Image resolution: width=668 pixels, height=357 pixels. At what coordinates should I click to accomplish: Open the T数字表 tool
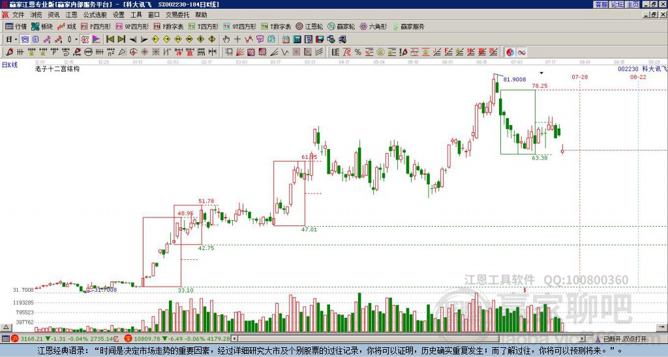[x=276, y=26]
